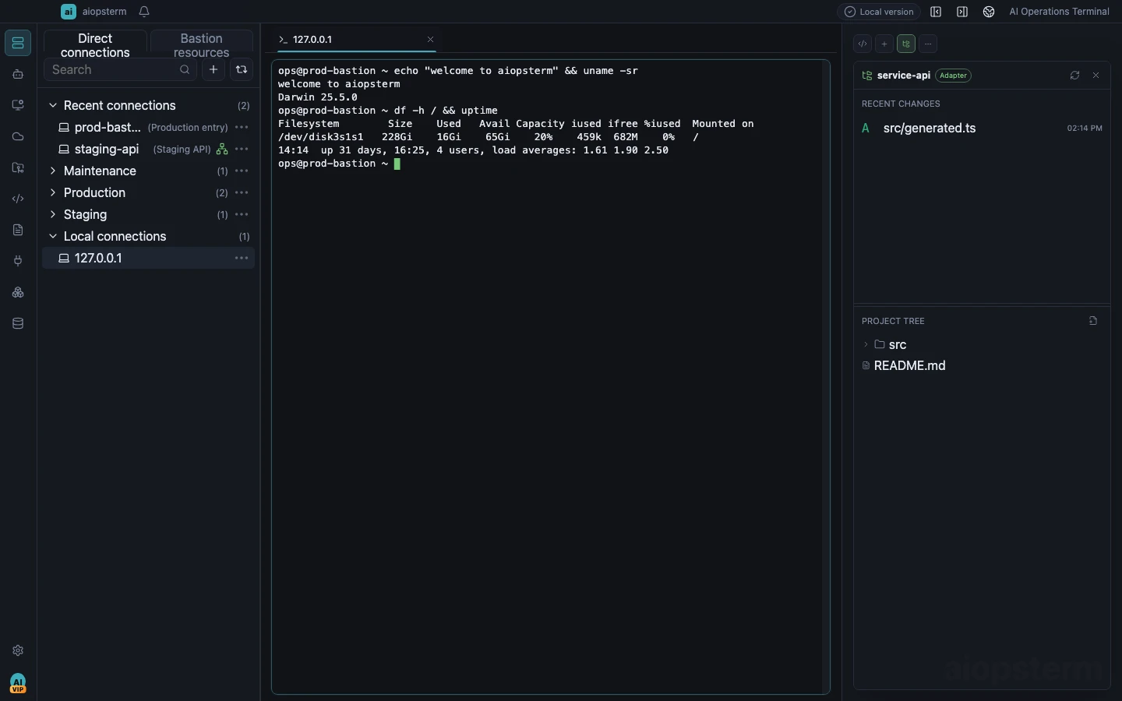1122x701 pixels.
Task: Open the ellipsis menu in right panel toolbar
Action: (928, 44)
